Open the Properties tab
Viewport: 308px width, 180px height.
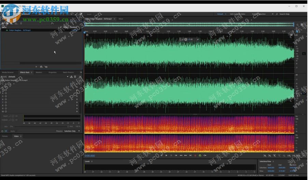[53, 72]
